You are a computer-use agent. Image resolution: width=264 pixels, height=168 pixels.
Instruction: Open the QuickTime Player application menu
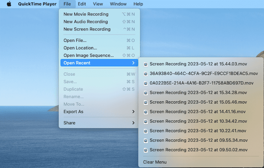pos(37,4)
